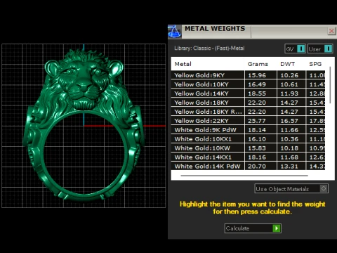The width and height of the screenshot is (337, 253).
Task: Close the Metal Weights panel
Action: 331,31
